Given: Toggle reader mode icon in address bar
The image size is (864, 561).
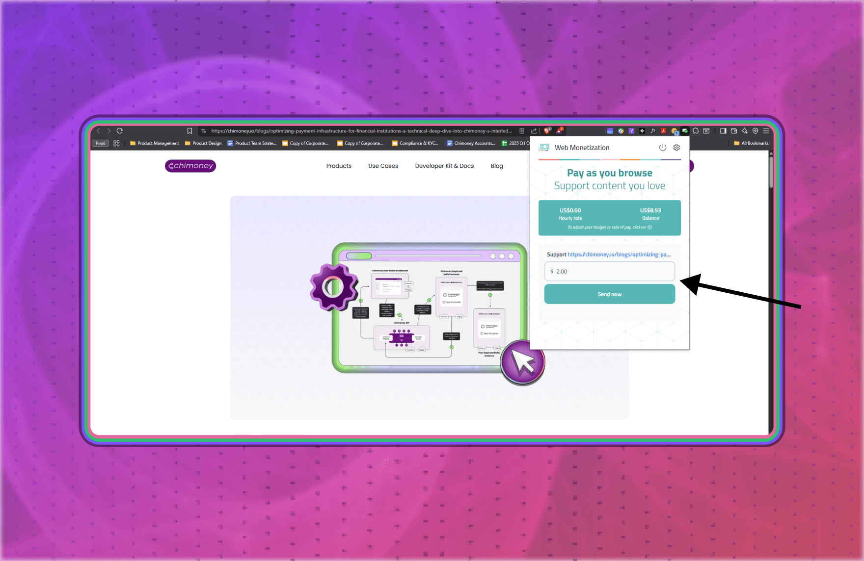Looking at the screenshot, I should pyautogui.click(x=522, y=131).
